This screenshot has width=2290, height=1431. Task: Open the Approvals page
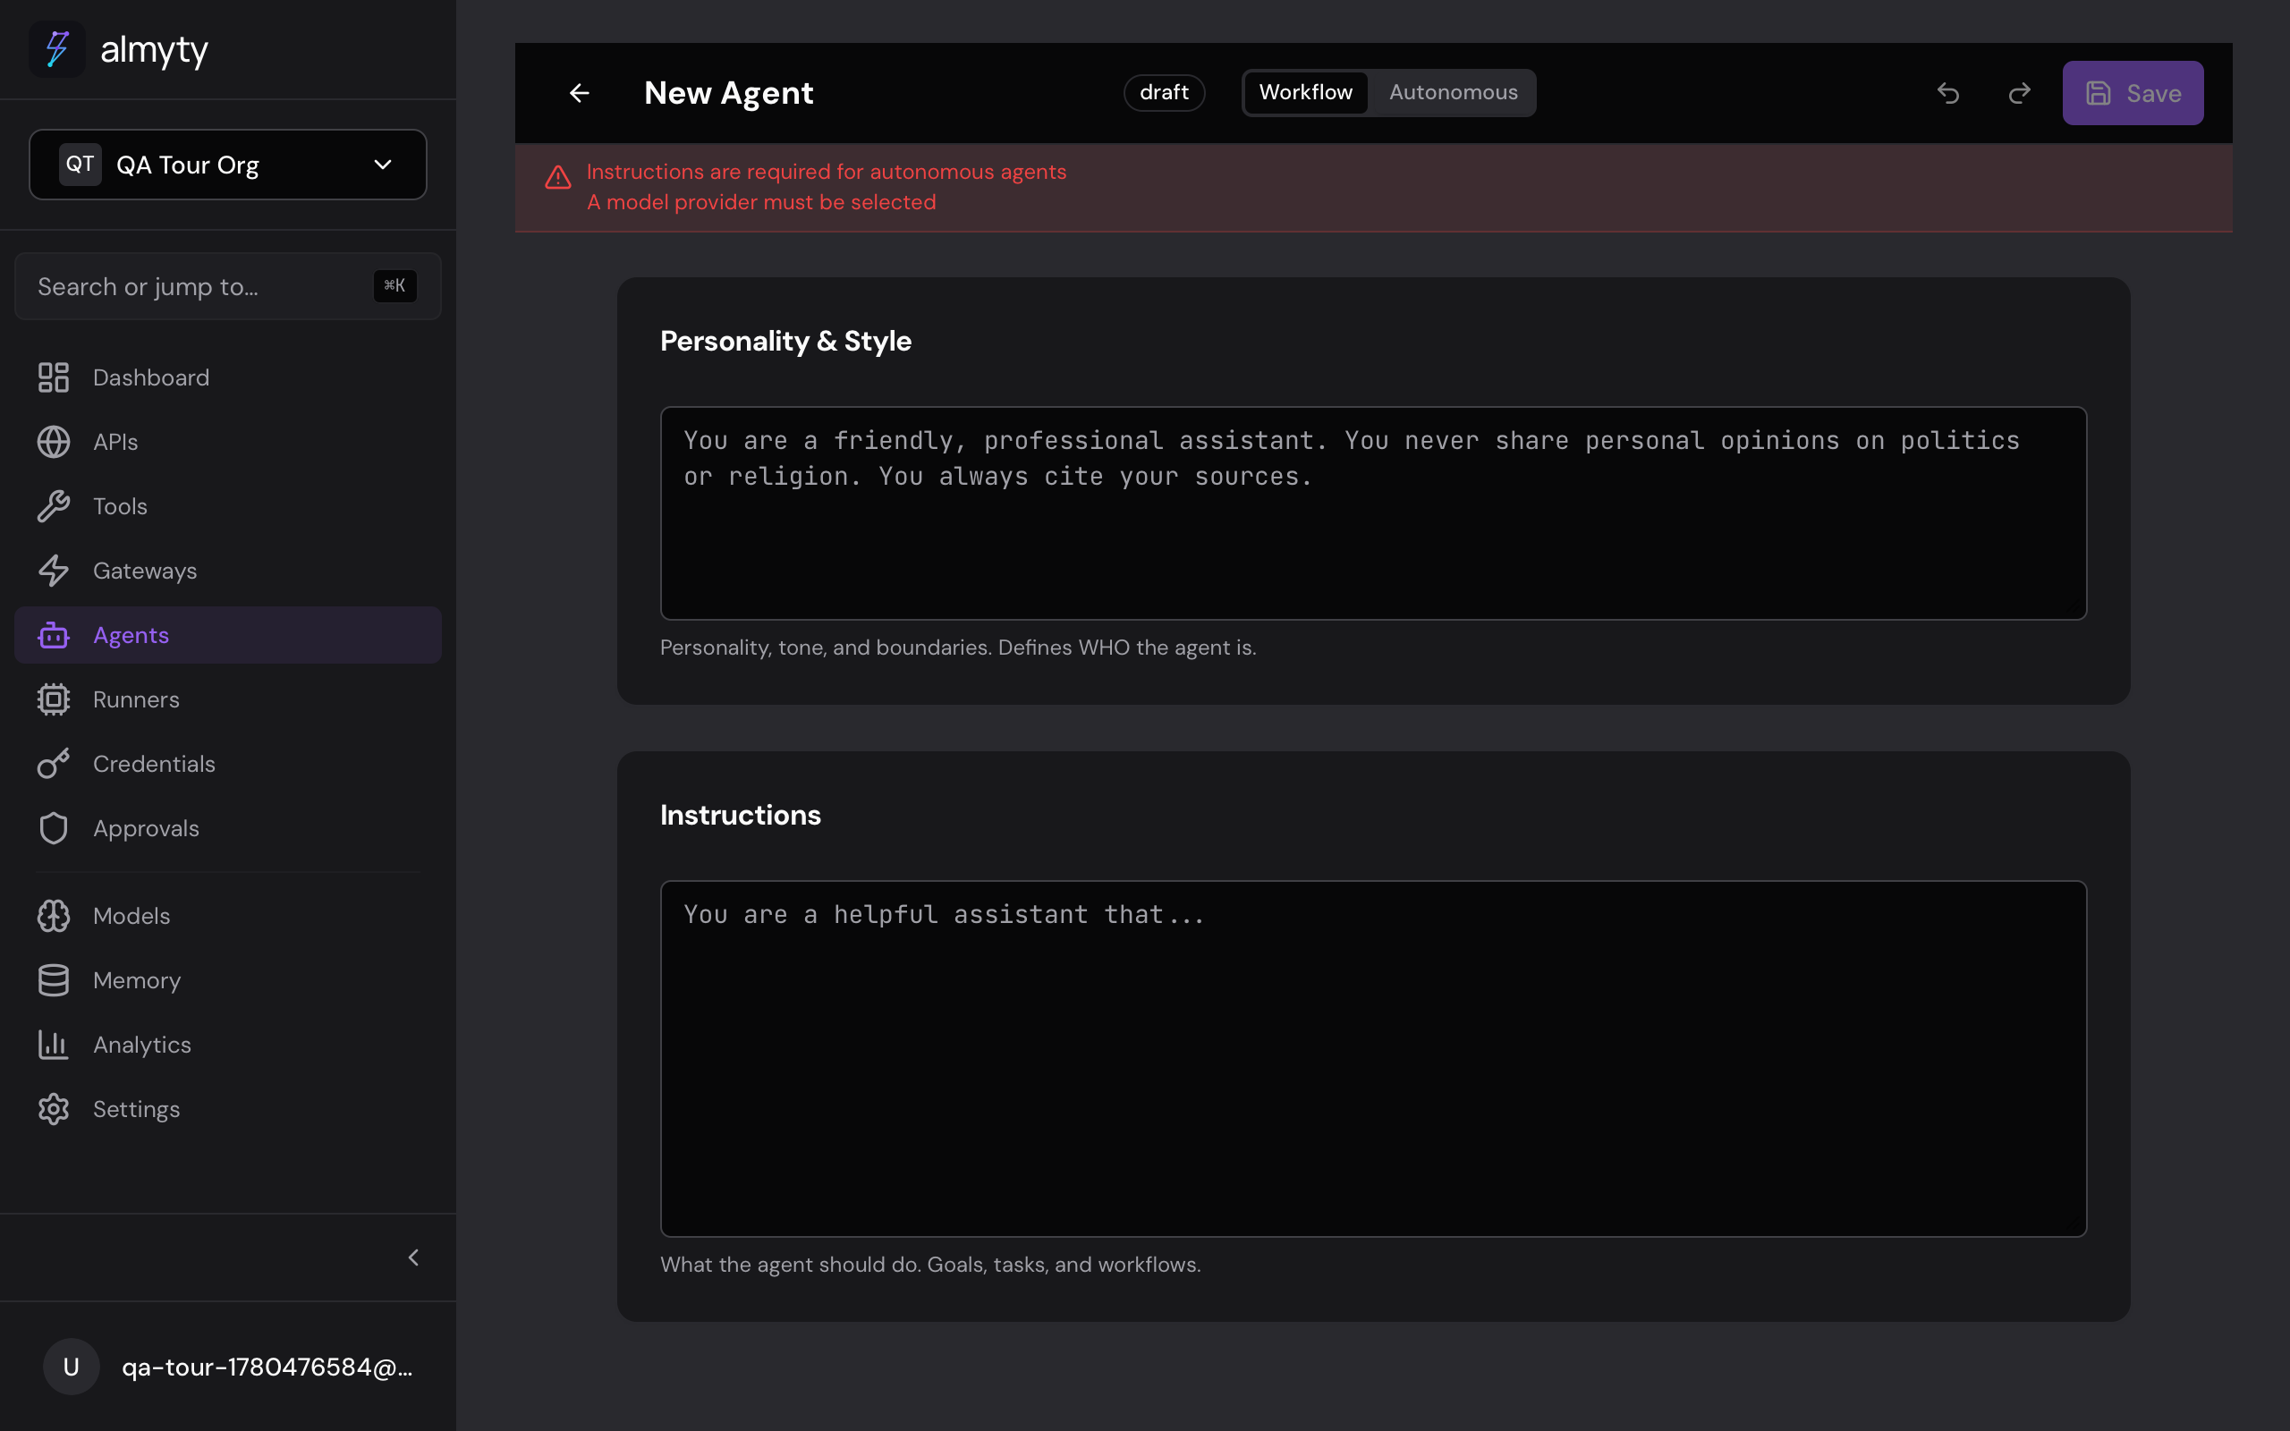coord(228,828)
